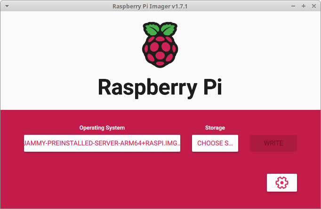Open the Operating System selection list
The image size is (321, 209).
102,143
